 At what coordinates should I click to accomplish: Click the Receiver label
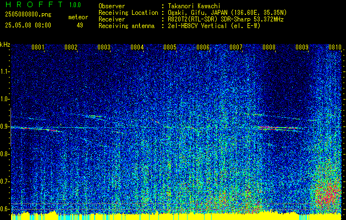(x=112, y=19)
